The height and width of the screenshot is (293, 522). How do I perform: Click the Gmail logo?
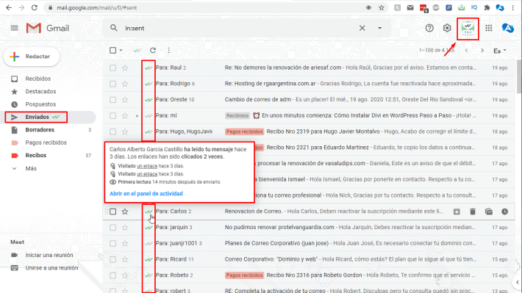48,28
